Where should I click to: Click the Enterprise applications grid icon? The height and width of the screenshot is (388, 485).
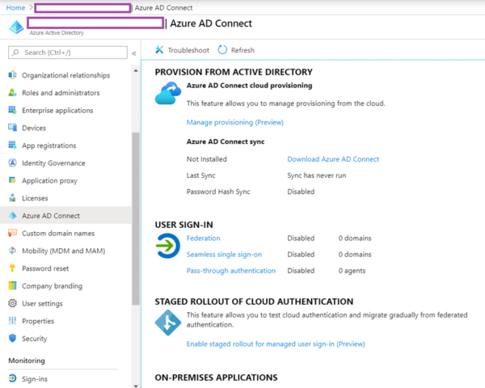point(12,110)
